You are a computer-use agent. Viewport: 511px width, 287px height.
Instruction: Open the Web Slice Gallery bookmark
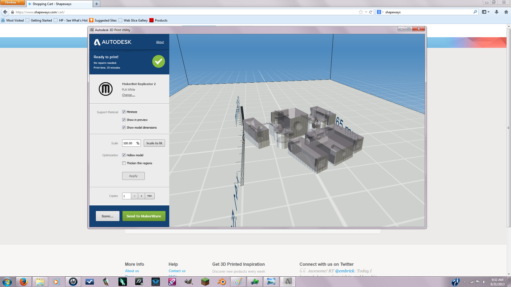[133, 20]
